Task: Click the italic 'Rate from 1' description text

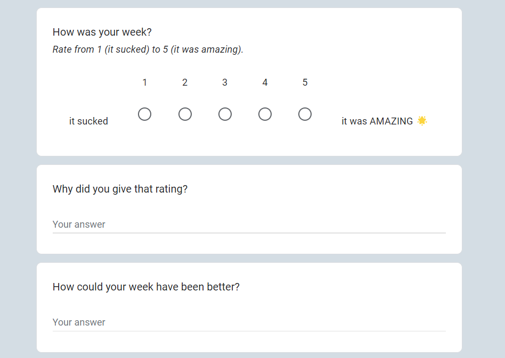Action: click(x=148, y=50)
